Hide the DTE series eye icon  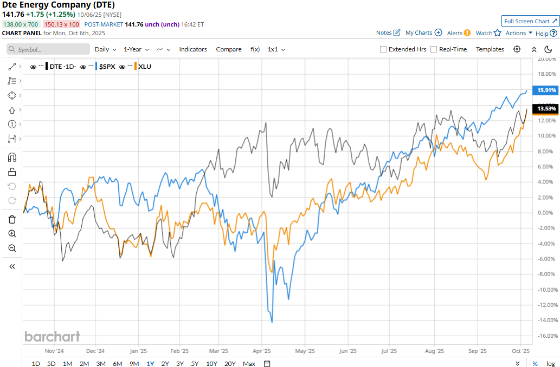(33, 67)
